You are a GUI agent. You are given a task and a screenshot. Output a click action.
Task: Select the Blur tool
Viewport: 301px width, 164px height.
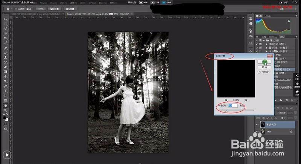(x=6, y=76)
